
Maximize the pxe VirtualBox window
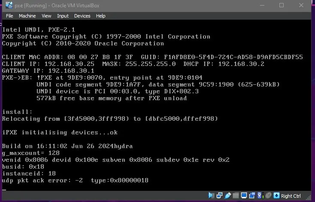point(282,5)
